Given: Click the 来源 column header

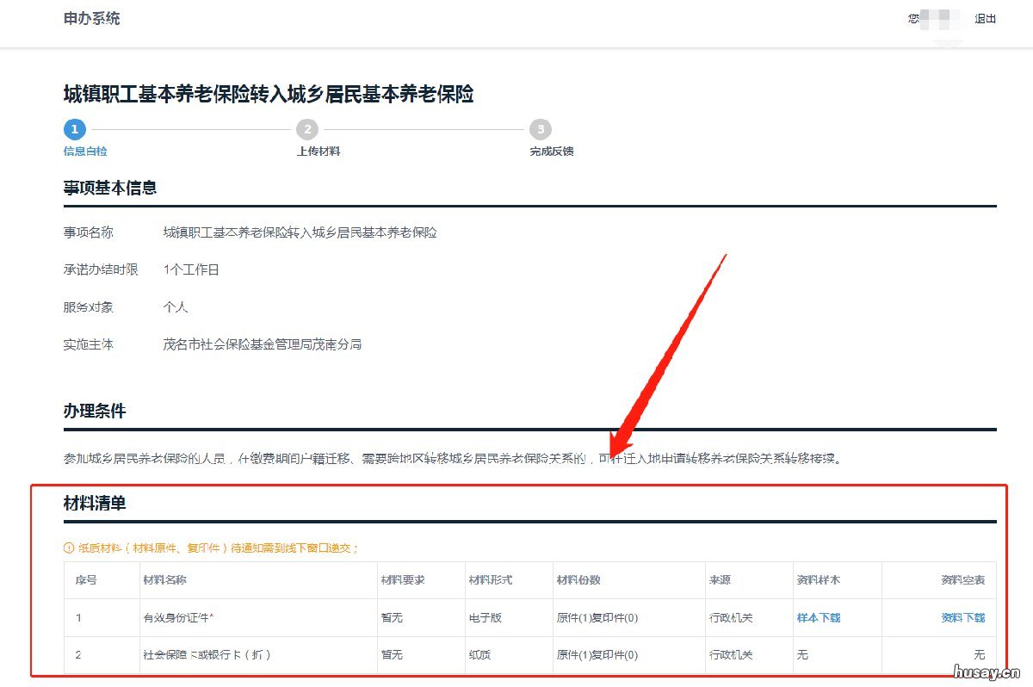Looking at the screenshot, I should [720, 580].
